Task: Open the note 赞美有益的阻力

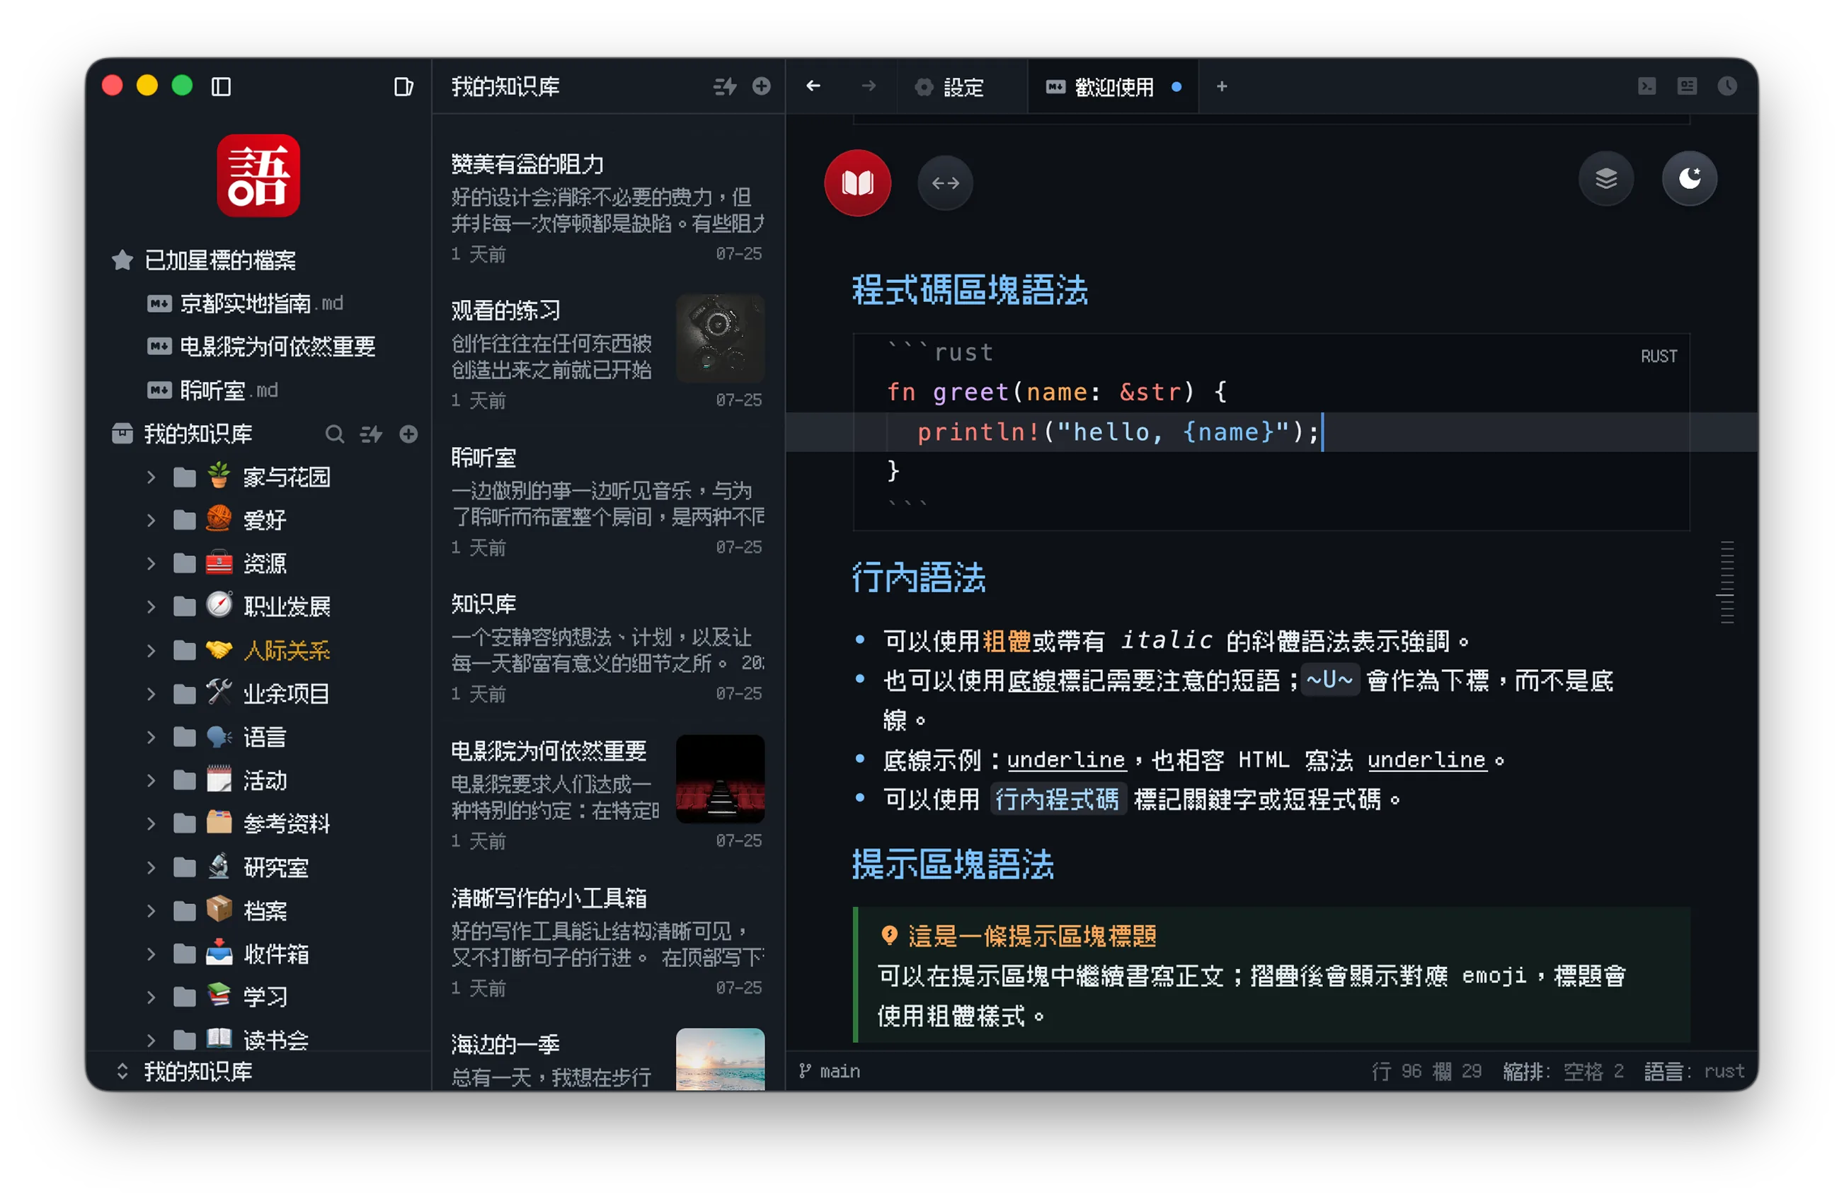Action: click(608, 207)
